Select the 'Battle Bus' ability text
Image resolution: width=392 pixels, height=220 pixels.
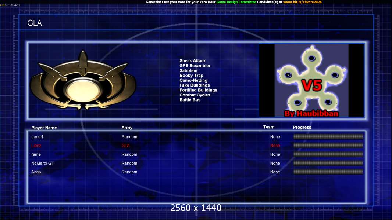tap(190, 100)
